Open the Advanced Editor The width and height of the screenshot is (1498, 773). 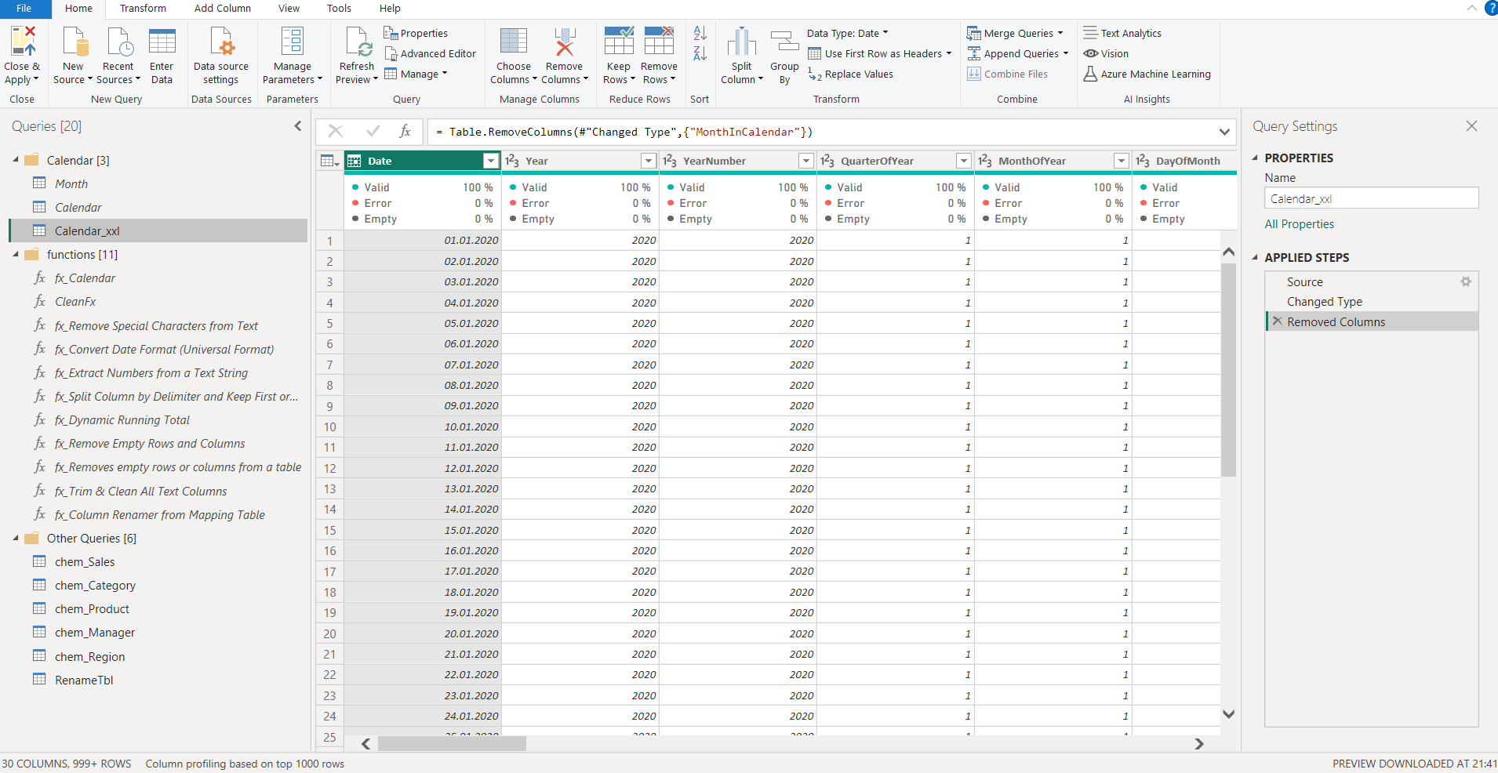pyautogui.click(x=430, y=53)
